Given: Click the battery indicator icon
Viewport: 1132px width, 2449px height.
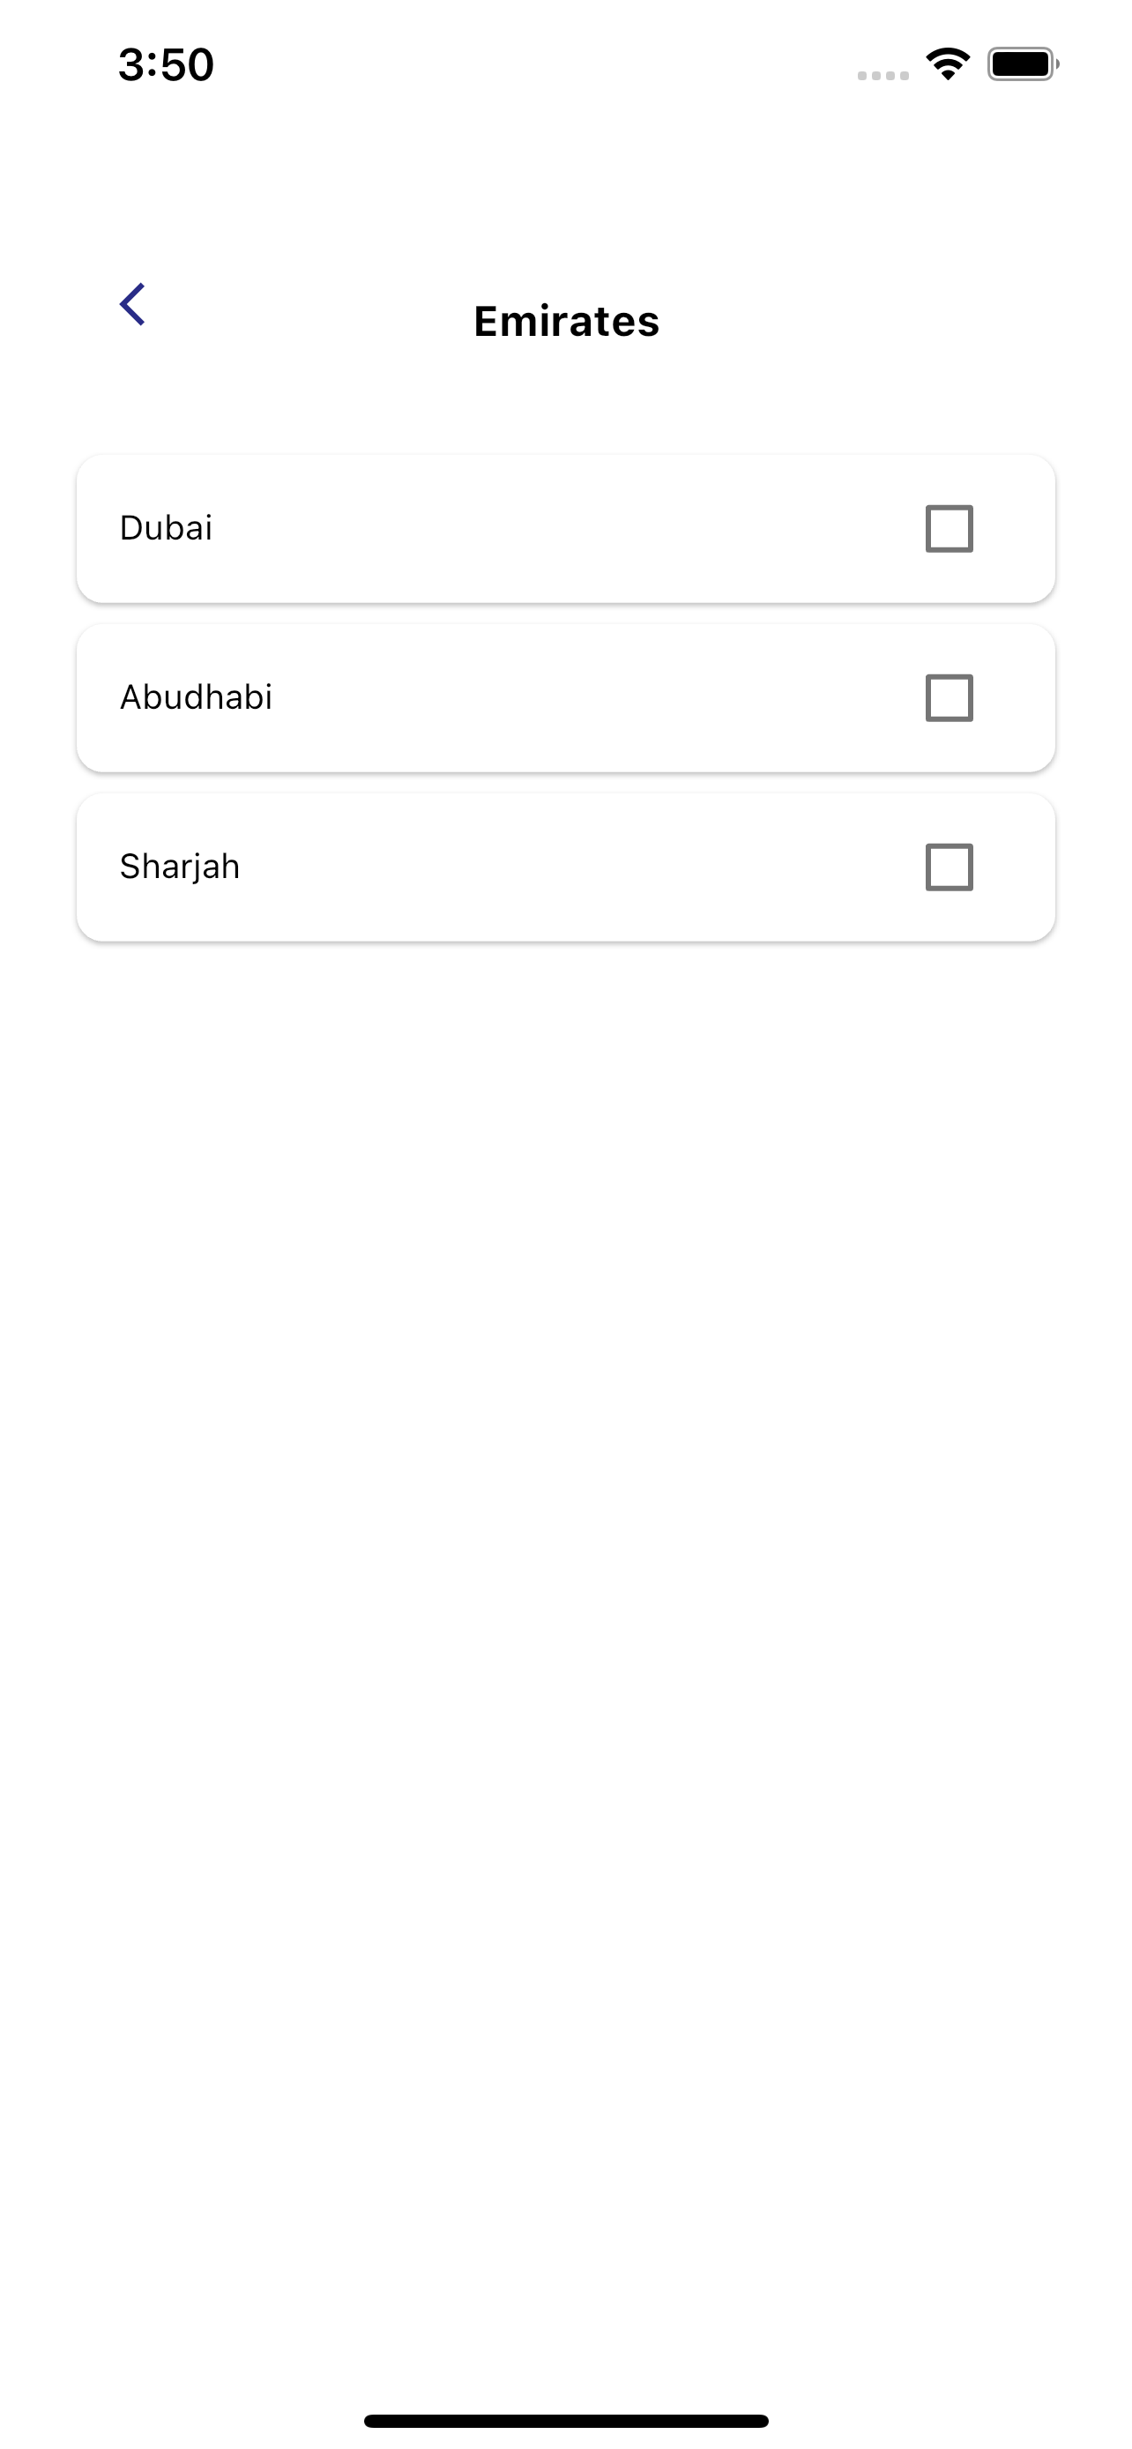Looking at the screenshot, I should click(1023, 63).
